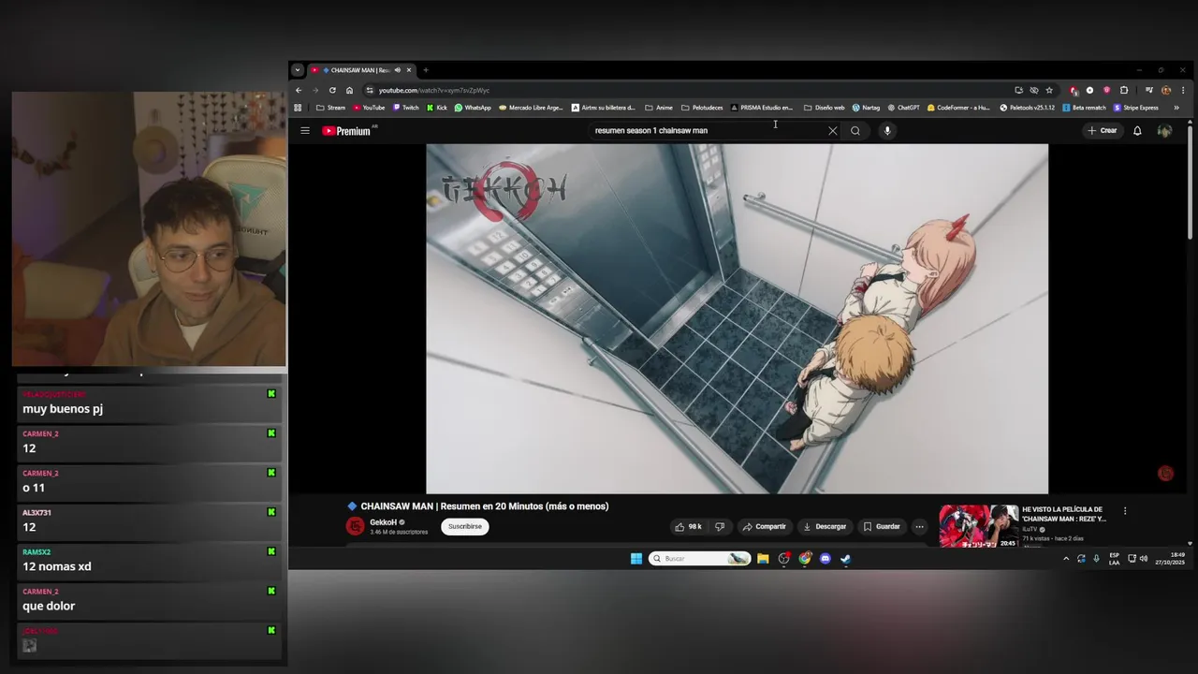
Task: Mute tab audio via speaker icon
Action: (x=397, y=70)
